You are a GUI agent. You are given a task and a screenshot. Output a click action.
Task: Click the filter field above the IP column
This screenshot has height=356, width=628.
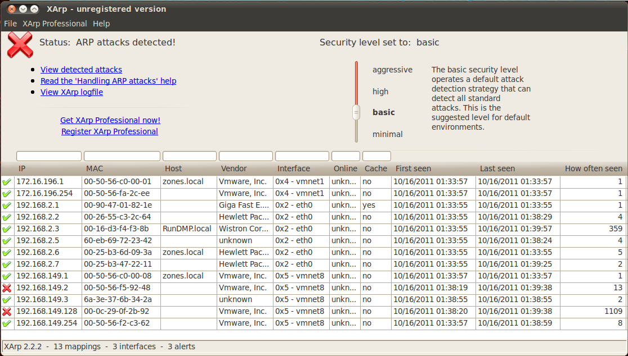48,156
